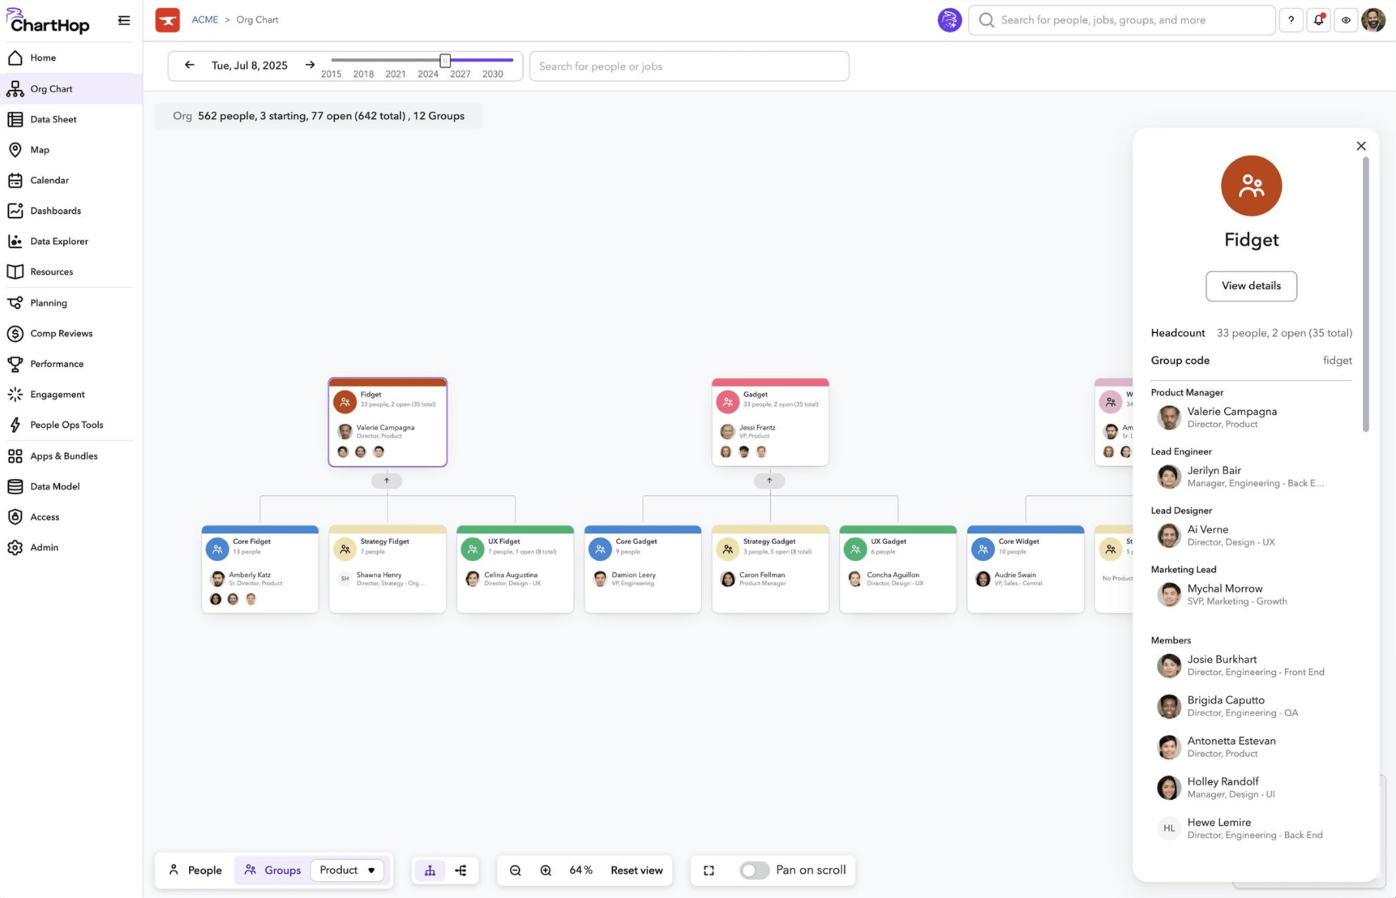
Task: Click the red ACME company logo
Action: tap(168, 20)
